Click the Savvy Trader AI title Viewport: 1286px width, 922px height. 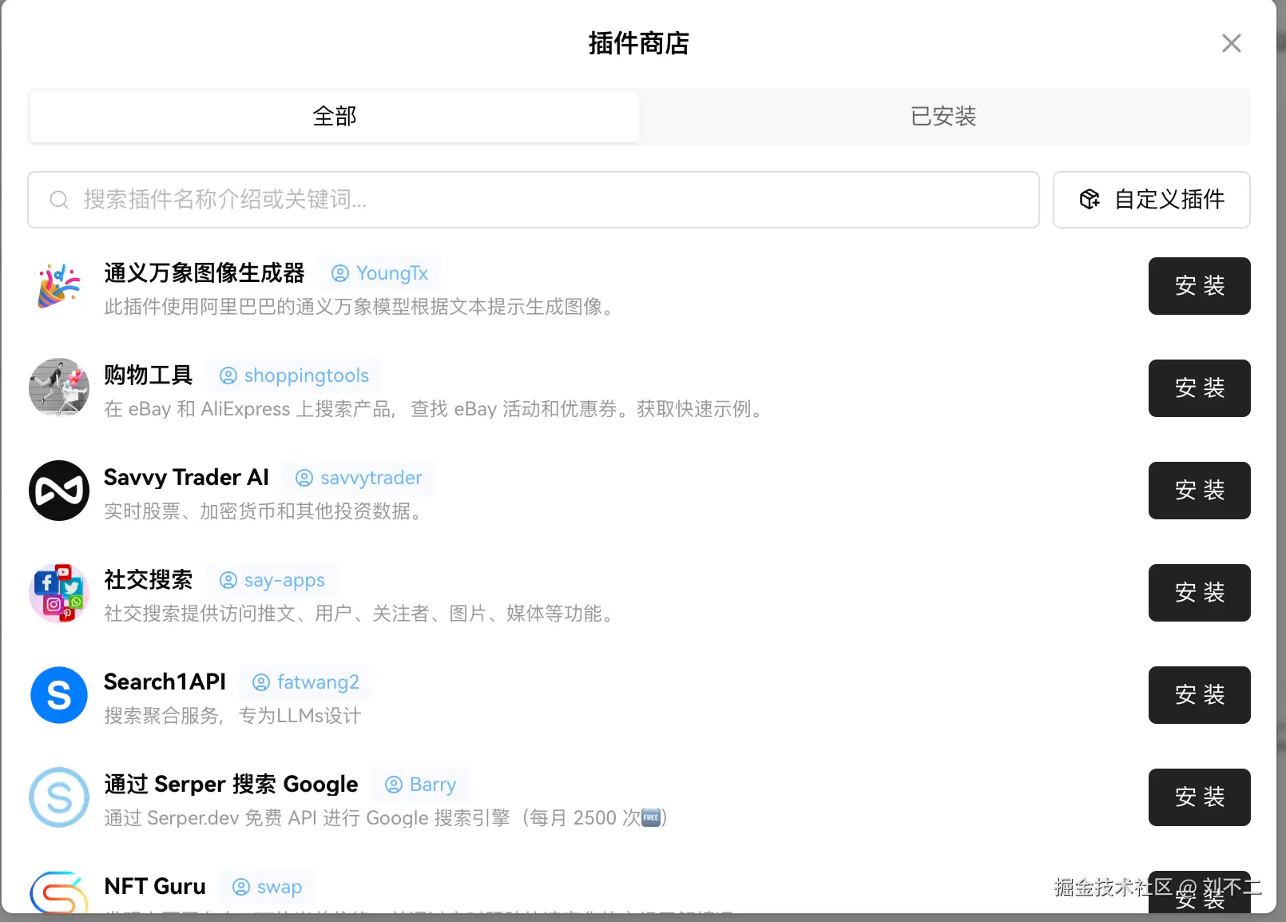[187, 478]
